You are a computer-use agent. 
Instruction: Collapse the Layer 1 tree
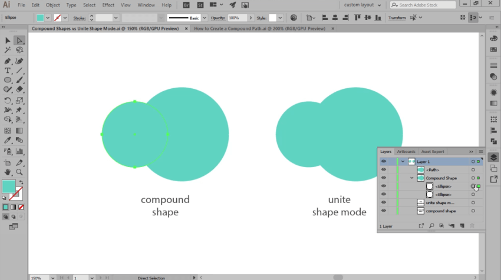pos(403,161)
